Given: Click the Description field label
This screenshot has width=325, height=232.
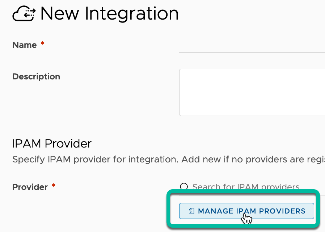Looking at the screenshot, I should coord(36,77).
